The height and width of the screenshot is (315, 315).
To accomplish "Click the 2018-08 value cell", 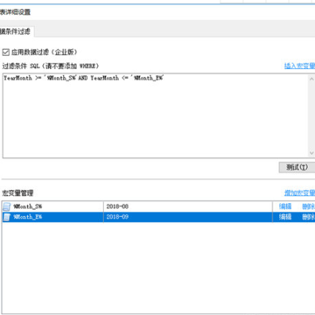I will (188, 206).
